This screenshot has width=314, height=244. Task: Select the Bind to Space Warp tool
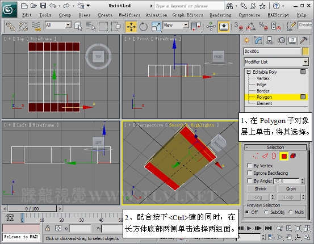tap(36, 27)
